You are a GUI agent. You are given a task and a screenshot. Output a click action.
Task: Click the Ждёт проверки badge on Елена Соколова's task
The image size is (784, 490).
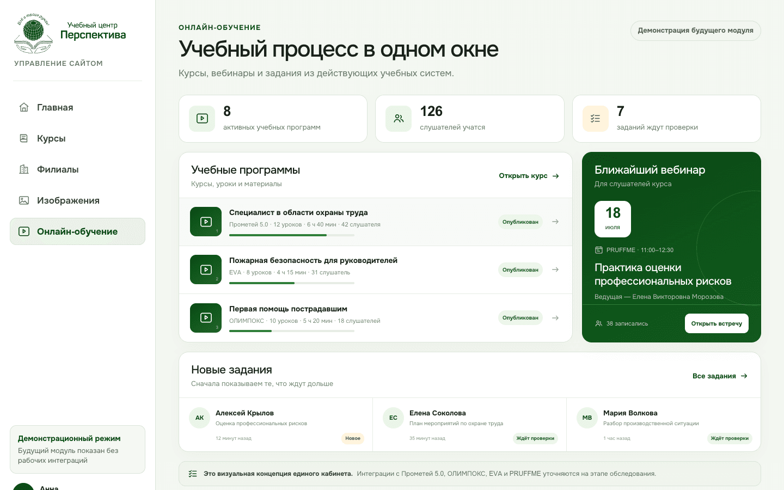point(535,438)
